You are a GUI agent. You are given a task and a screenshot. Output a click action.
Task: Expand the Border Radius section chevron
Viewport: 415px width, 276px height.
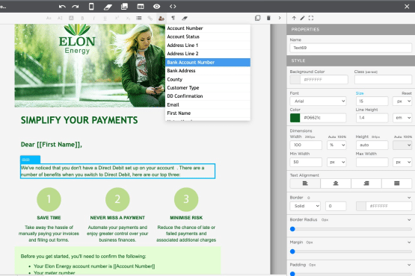click(409, 220)
